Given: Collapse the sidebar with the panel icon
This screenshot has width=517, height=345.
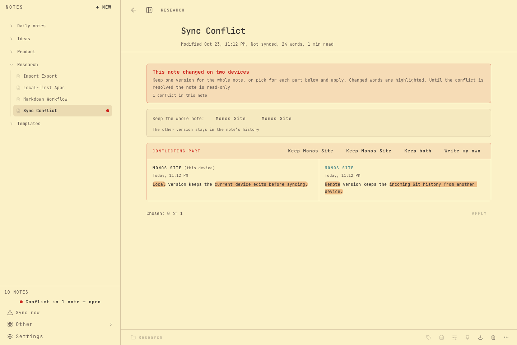Looking at the screenshot, I should point(149,10).
